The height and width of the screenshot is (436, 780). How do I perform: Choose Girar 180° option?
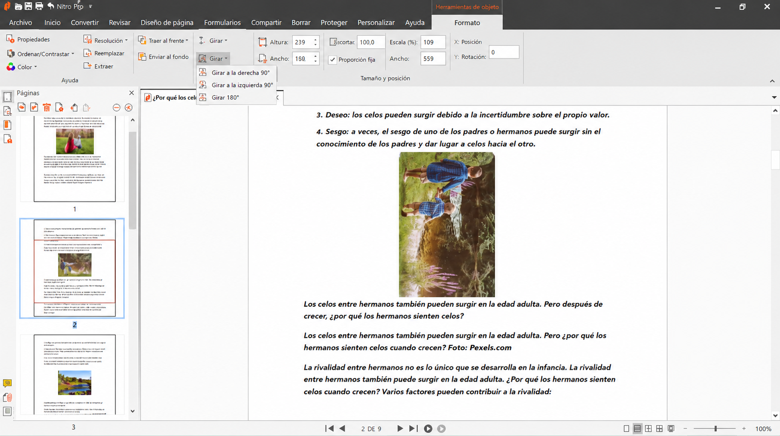[236, 98]
